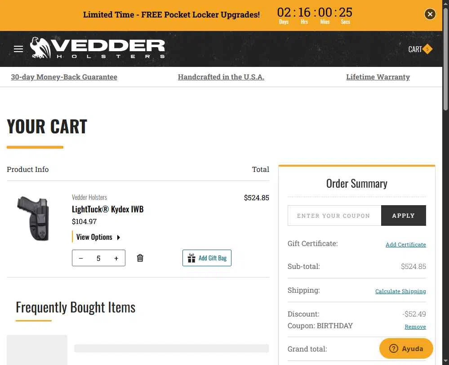Open LightTuck Kydex IWB product title
Screen dimensions: 449x365
coord(108,209)
